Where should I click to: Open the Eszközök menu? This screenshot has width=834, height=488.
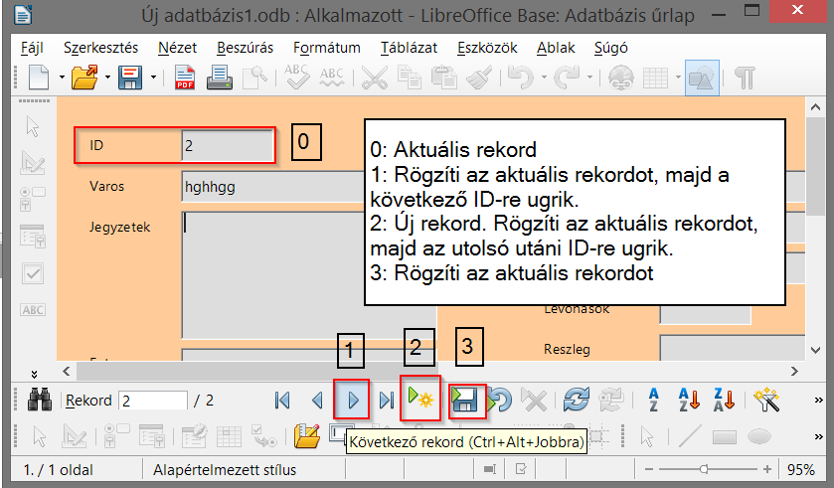pyautogui.click(x=486, y=48)
